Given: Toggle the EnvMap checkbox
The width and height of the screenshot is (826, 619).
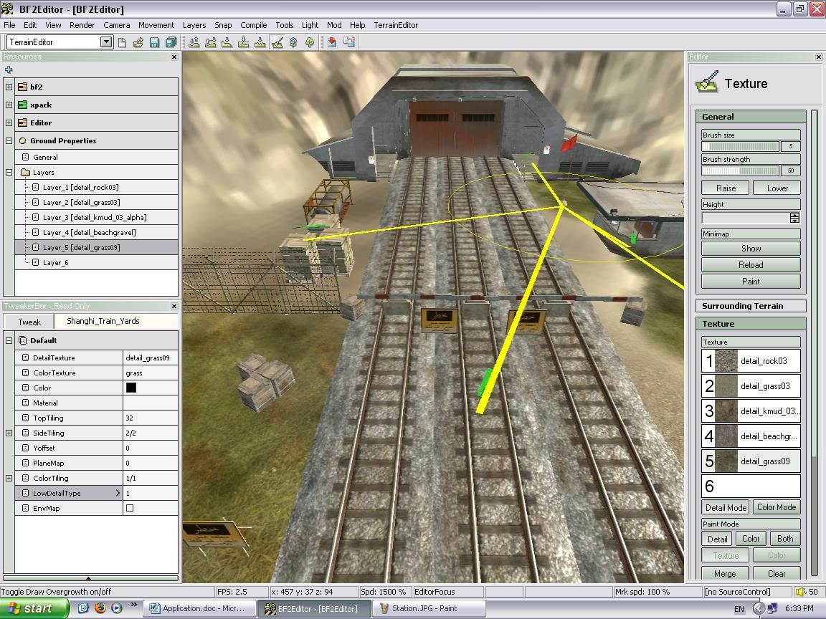Looking at the screenshot, I should [130, 508].
